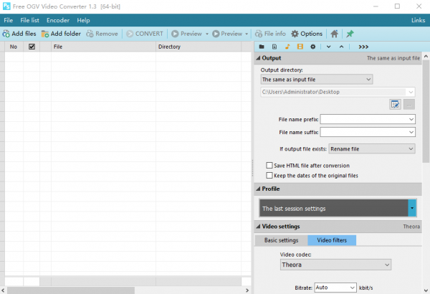Screen dimensions: 430x294
Task: Click the Add files toolbar button
Action: click(x=19, y=33)
